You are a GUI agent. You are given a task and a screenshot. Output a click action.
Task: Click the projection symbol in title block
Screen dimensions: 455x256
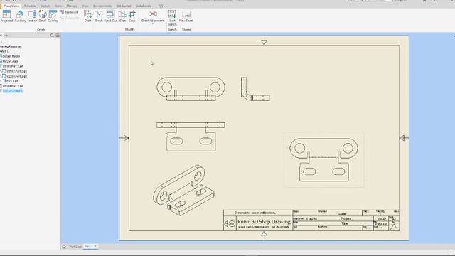(x=230, y=224)
